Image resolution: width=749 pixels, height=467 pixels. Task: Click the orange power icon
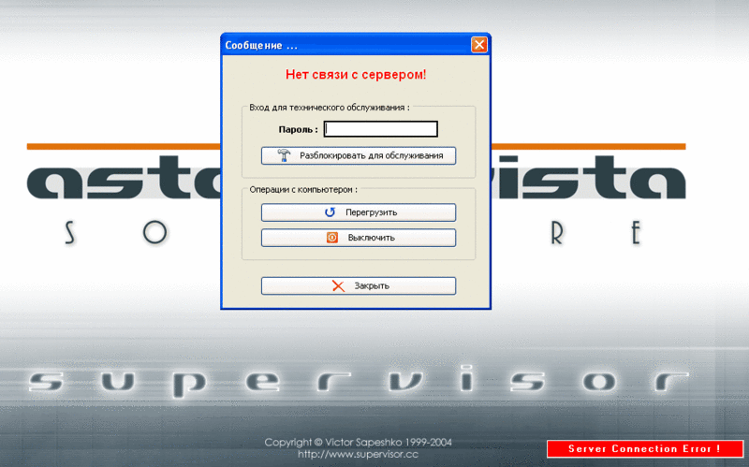coord(332,238)
